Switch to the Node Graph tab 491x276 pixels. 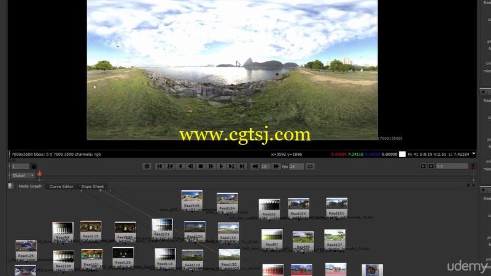[30, 186]
